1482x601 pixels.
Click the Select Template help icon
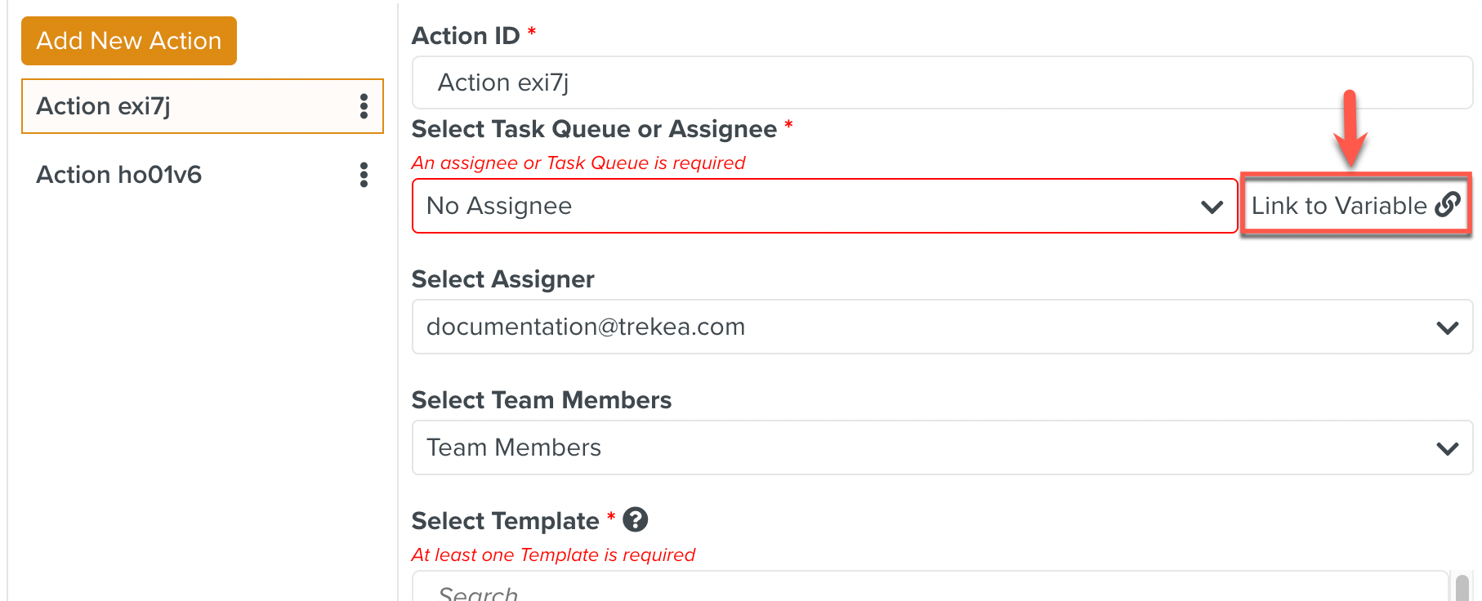tap(635, 519)
